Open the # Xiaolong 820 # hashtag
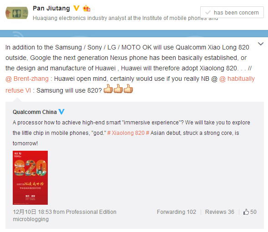This screenshot has height=232, width=268. (x=128, y=133)
